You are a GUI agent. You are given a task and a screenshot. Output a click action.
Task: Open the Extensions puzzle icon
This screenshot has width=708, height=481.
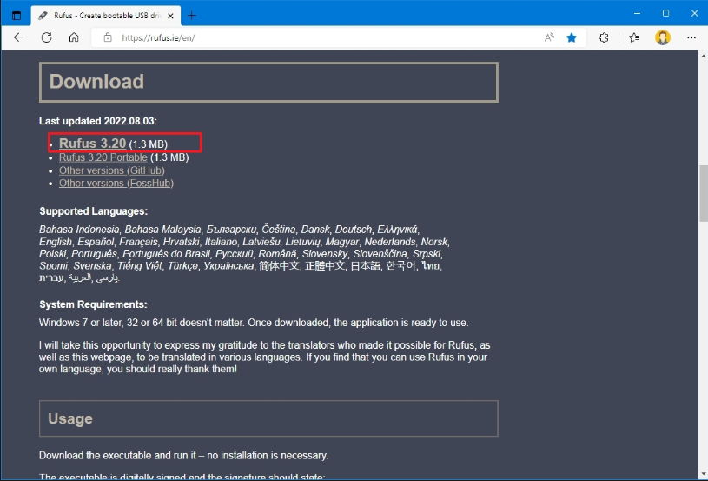[604, 37]
